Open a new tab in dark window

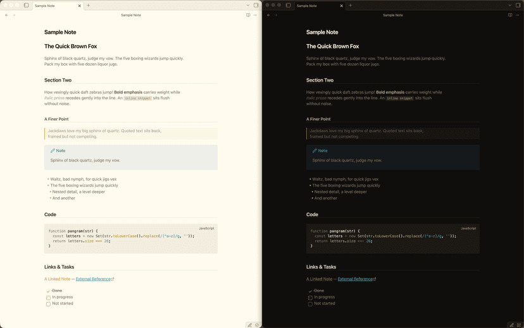351,5
